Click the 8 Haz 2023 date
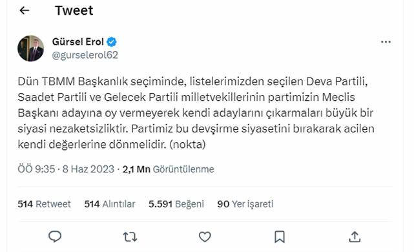Image resolution: width=414 pixels, height=252 pixels. pyautogui.click(x=88, y=169)
